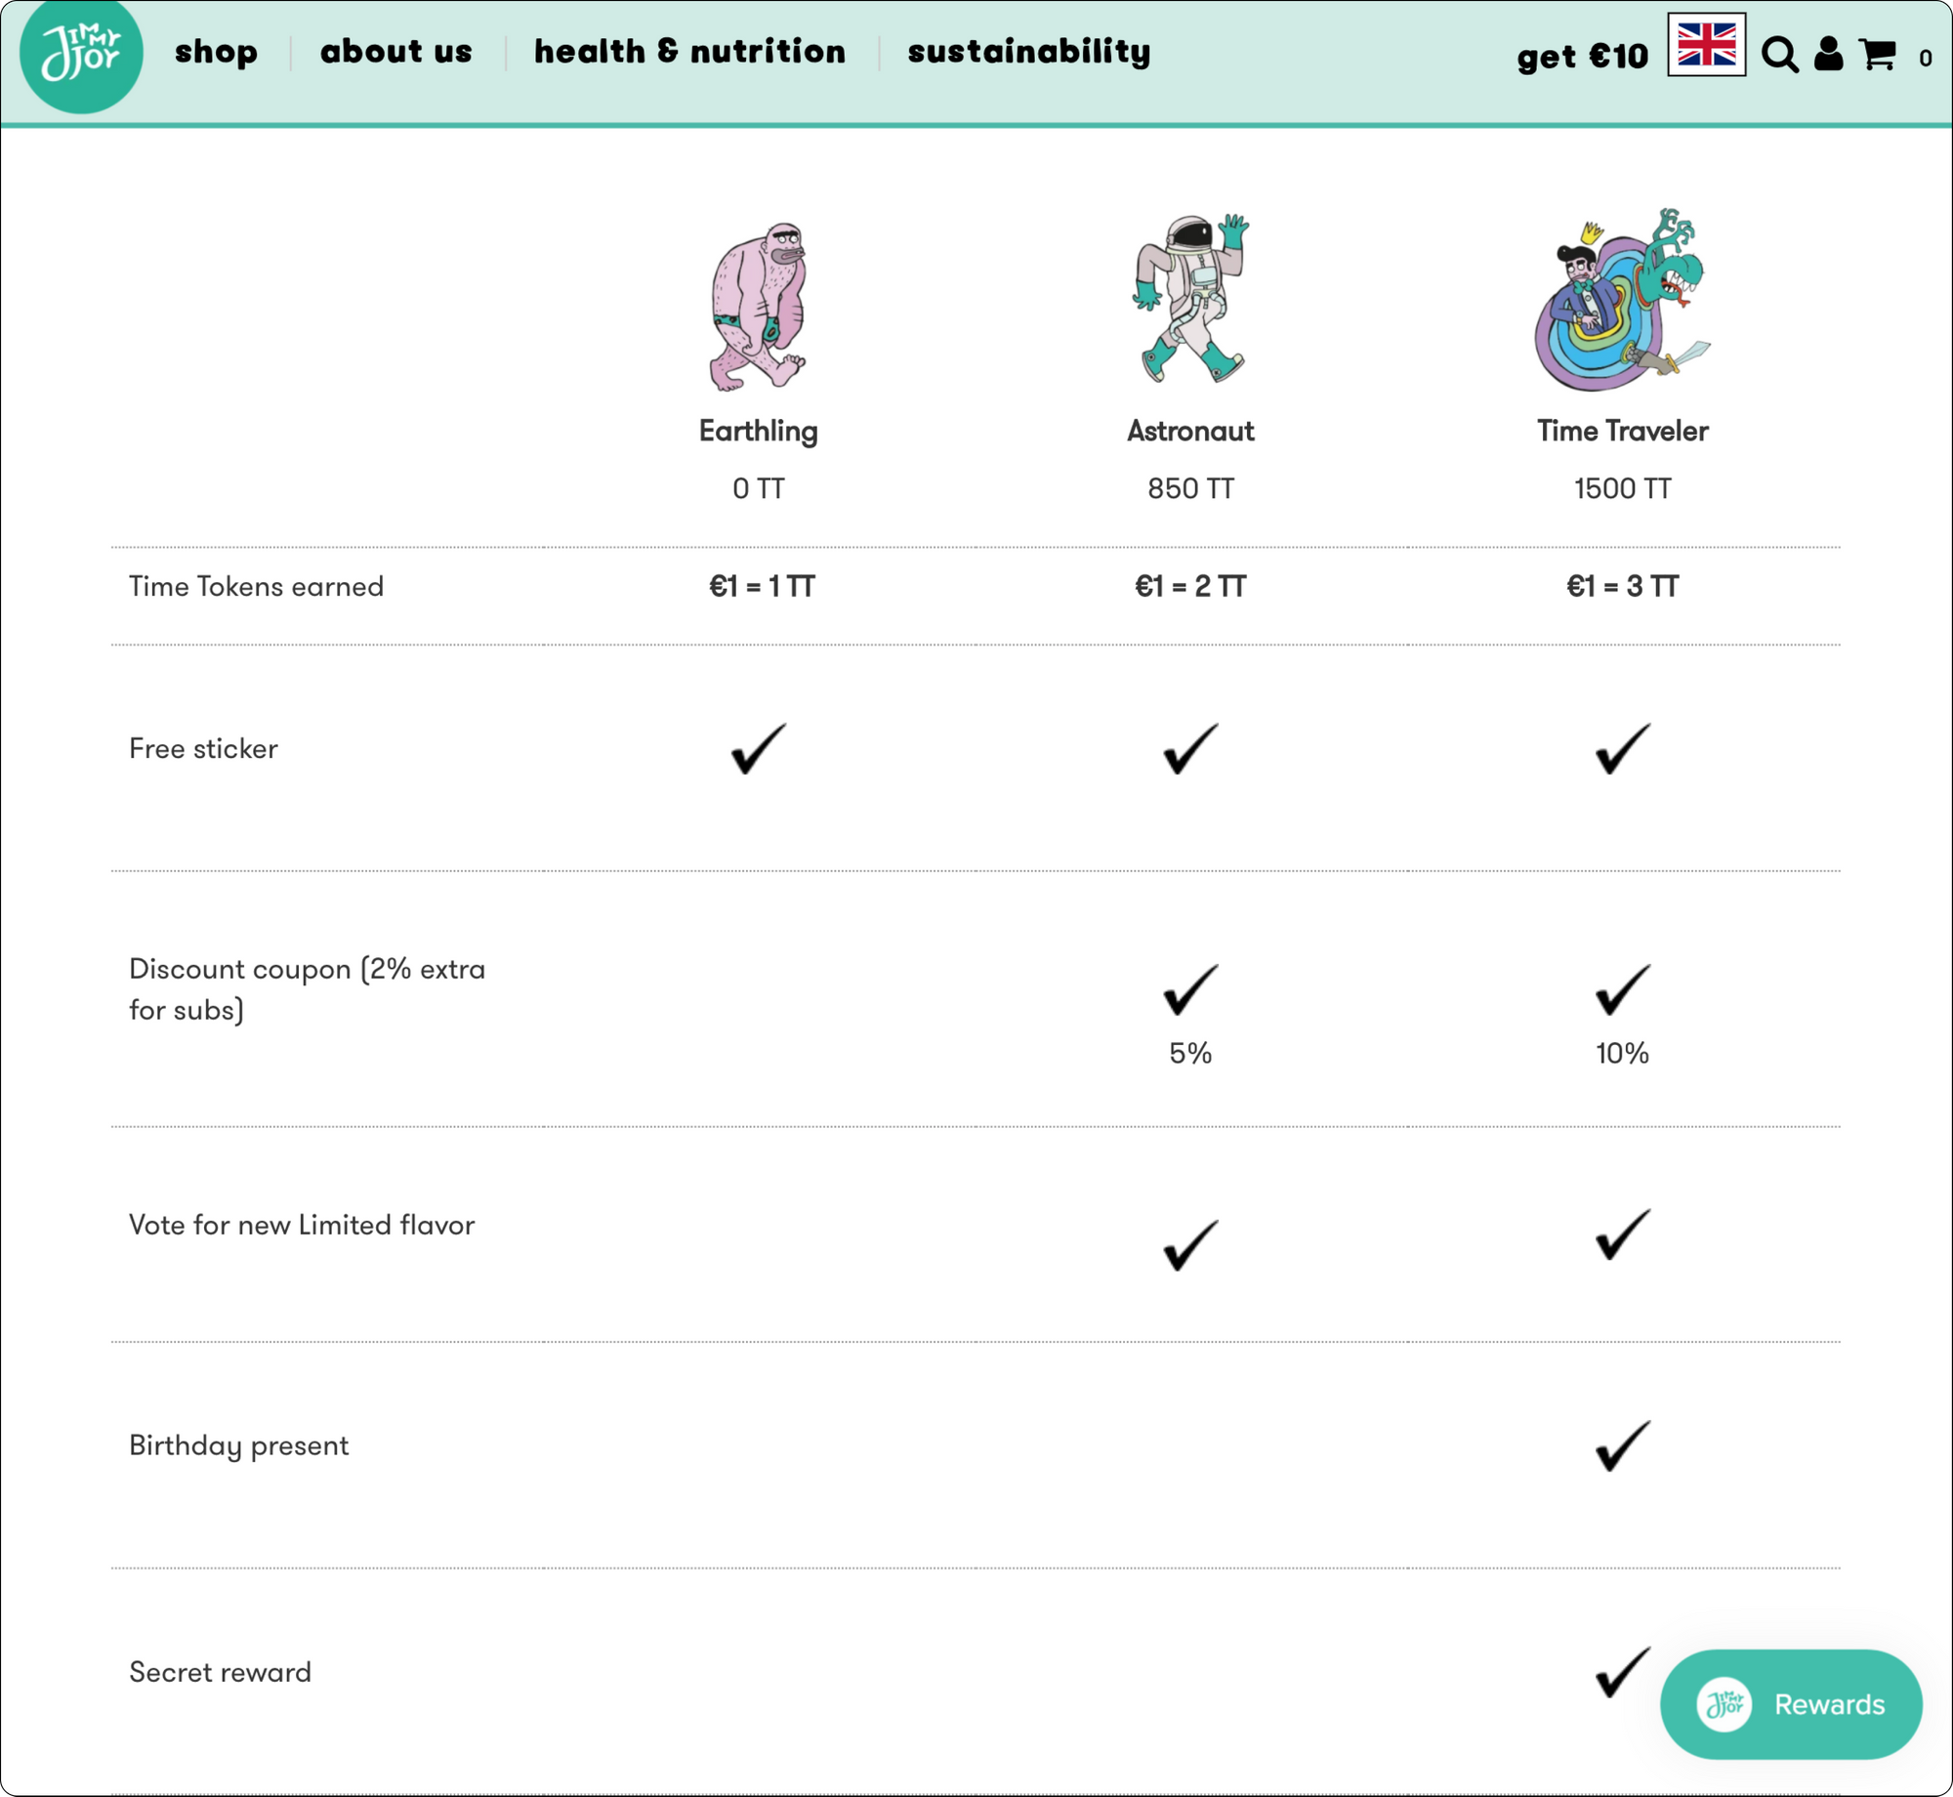Click the Time Traveler tier name
Screen dimensions: 1953x1797
pos(1622,431)
